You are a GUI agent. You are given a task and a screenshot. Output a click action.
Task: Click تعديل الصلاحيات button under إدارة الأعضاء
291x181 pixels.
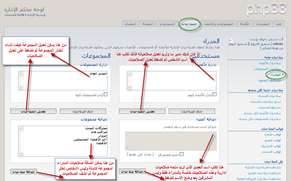tap(142, 111)
